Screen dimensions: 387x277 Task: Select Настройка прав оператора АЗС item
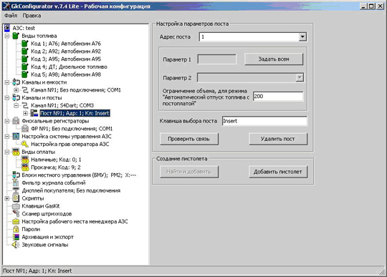coord(70,144)
